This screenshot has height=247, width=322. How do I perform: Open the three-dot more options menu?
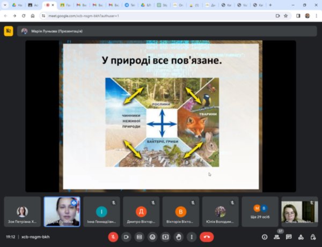(x=192, y=236)
